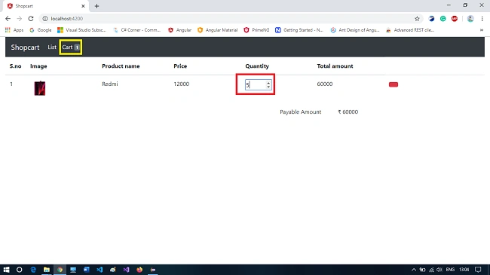Image resolution: width=490 pixels, height=275 pixels.
Task: Click the price 12000 cell
Action: click(x=181, y=84)
